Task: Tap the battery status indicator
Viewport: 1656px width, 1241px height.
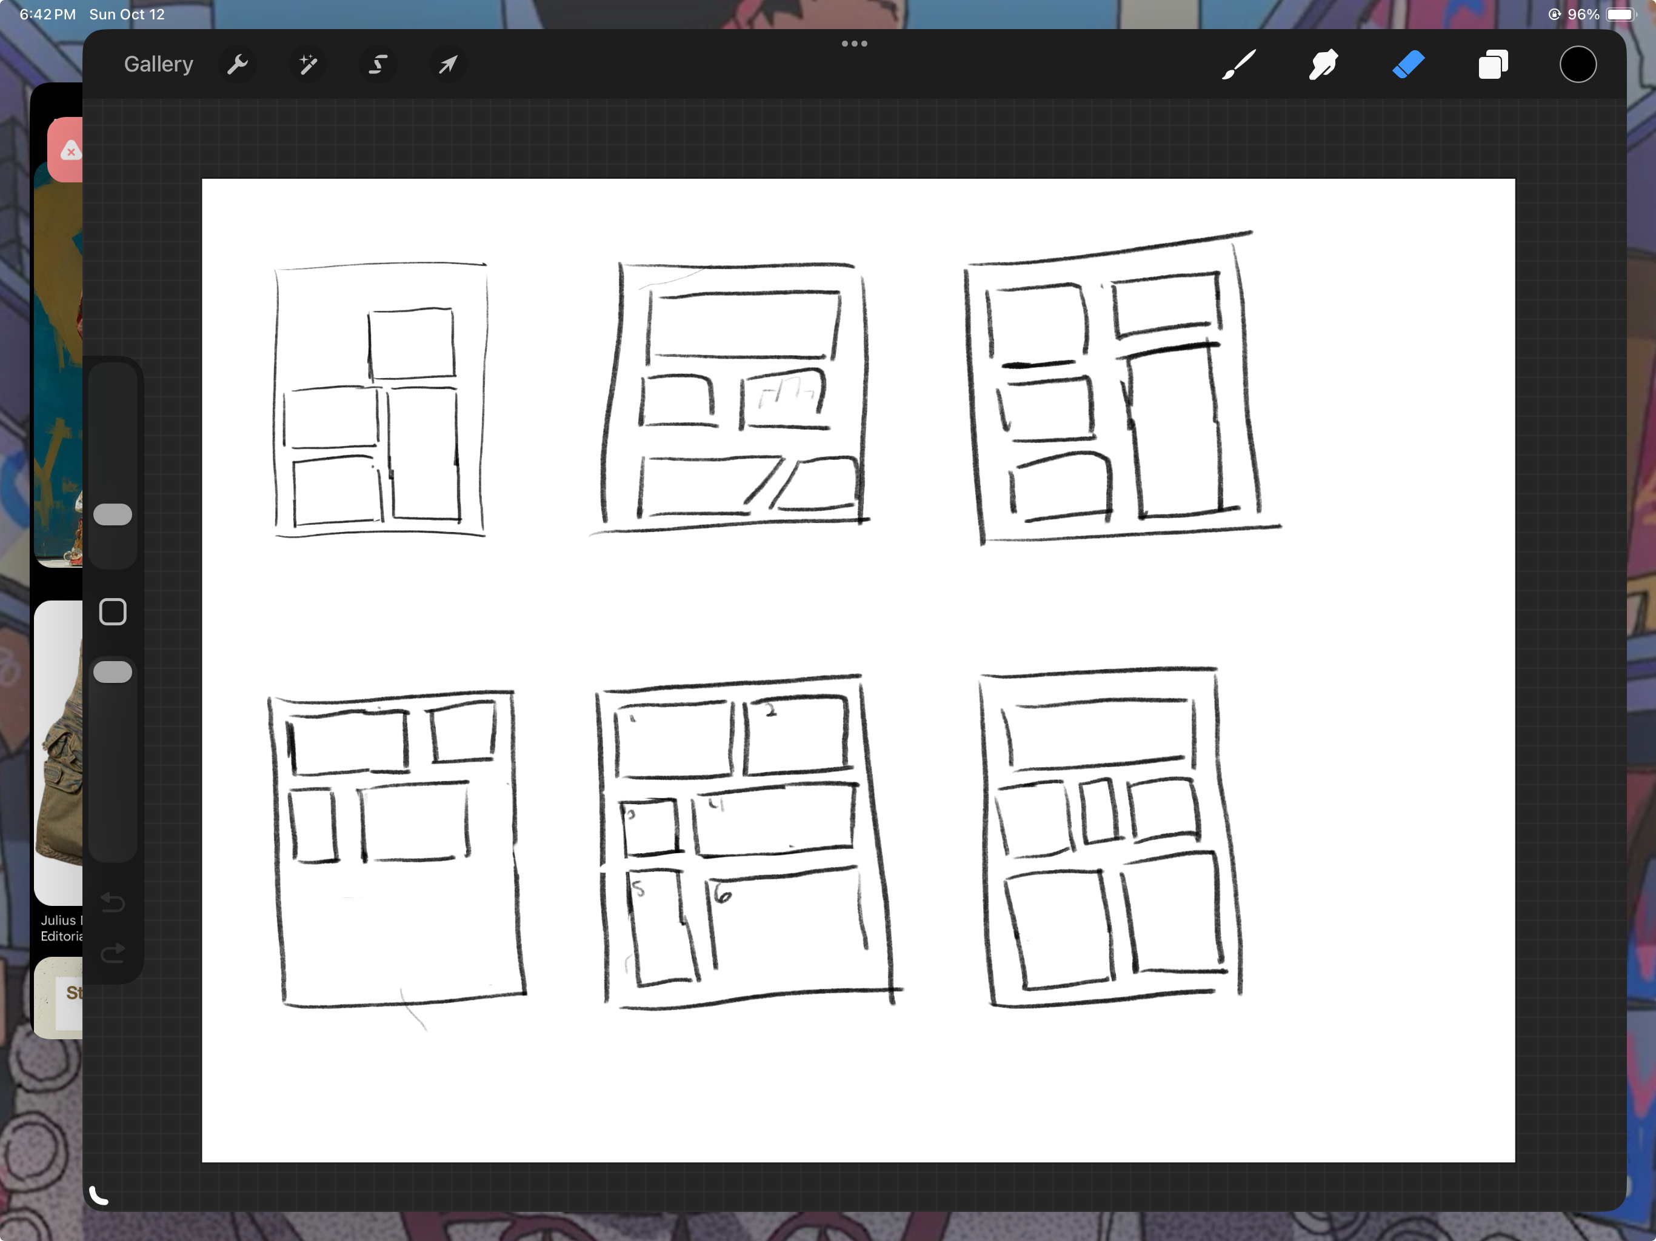Action: [x=1620, y=14]
